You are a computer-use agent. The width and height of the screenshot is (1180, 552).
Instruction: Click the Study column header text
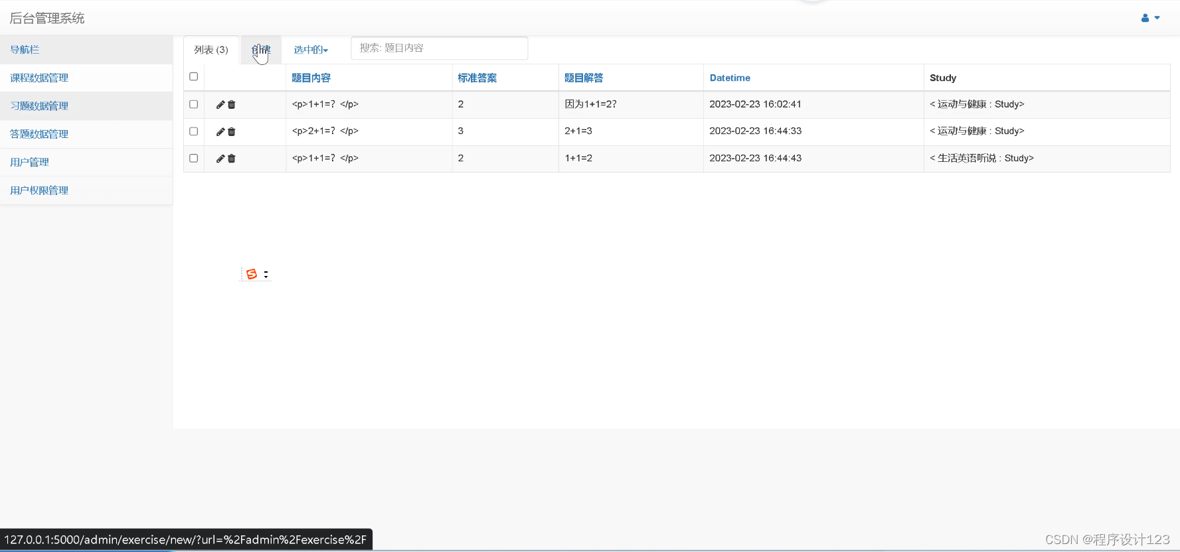tap(943, 78)
